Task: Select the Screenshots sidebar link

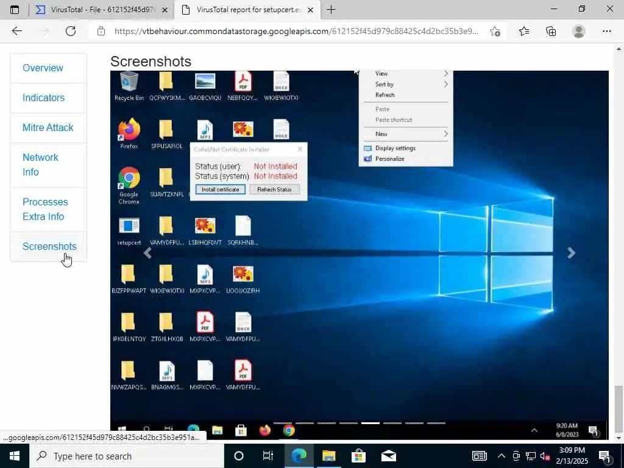Action: (x=49, y=246)
